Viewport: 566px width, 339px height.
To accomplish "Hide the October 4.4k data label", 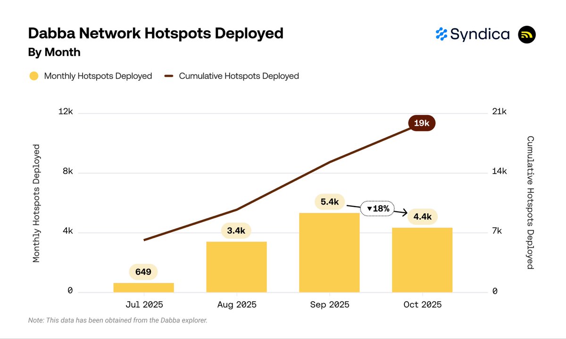I will click(422, 216).
